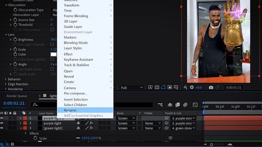Click the fx switch on green light layer

(x=91, y=128)
